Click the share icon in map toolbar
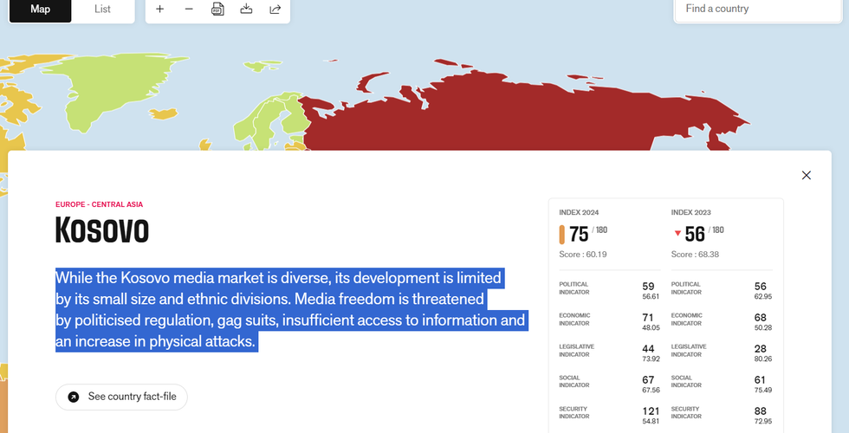Image resolution: width=849 pixels, height=433 pixels. pos(275,10)
